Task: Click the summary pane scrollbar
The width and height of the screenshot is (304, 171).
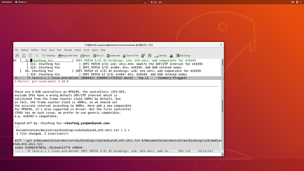Action: (222, 67)
